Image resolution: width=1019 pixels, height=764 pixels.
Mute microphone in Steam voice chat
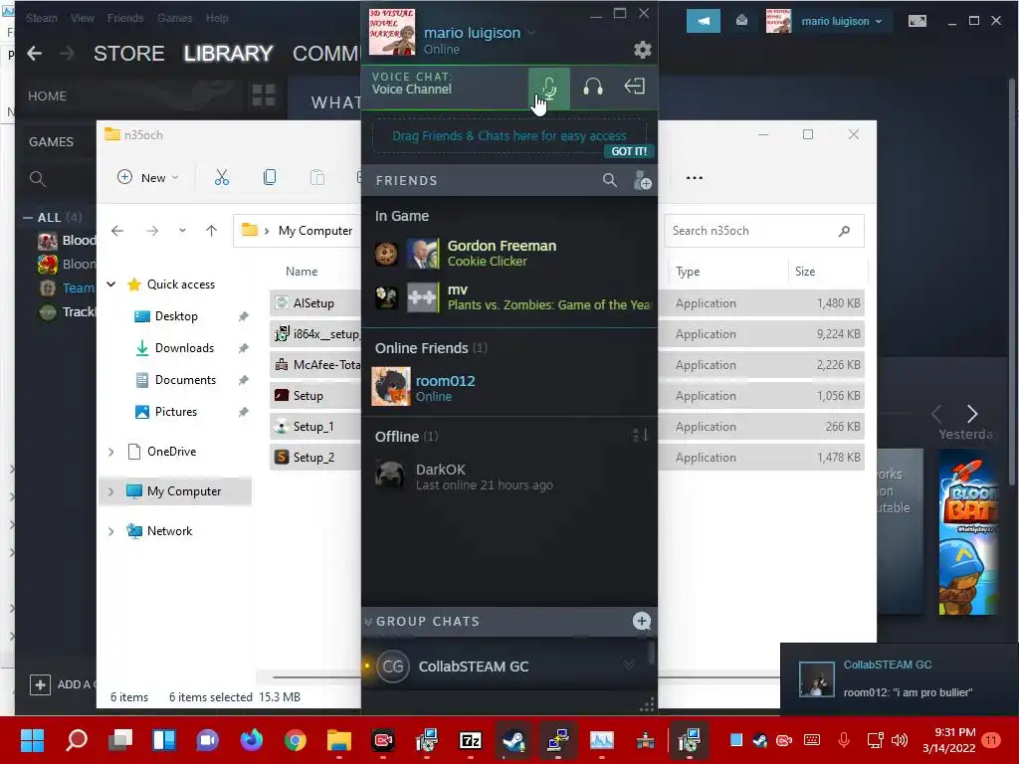(549, 88)
